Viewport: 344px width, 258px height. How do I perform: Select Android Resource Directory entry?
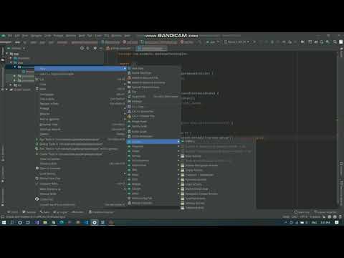148,82
